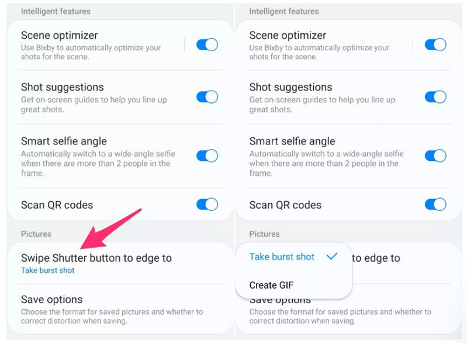The height and width of the screenshot is (343, 467).
Task: Choose Create GIF from popup menu
Action: 271,285
